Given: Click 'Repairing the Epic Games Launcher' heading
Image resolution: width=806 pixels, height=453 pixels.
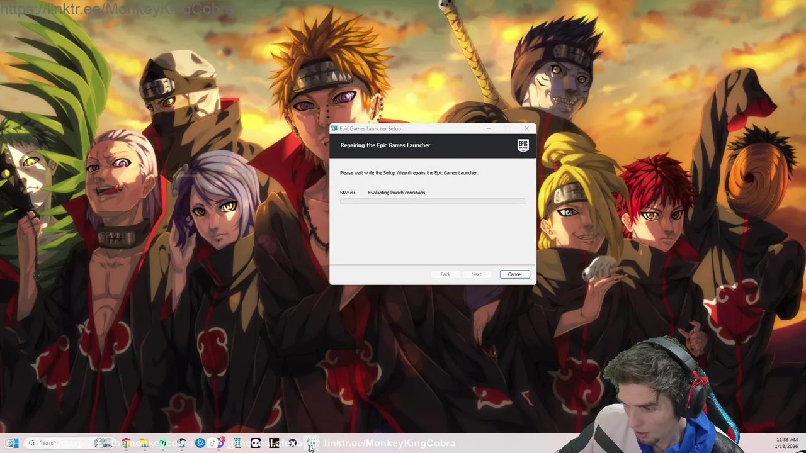Looking at the screenshot, I should coord(385,145).
